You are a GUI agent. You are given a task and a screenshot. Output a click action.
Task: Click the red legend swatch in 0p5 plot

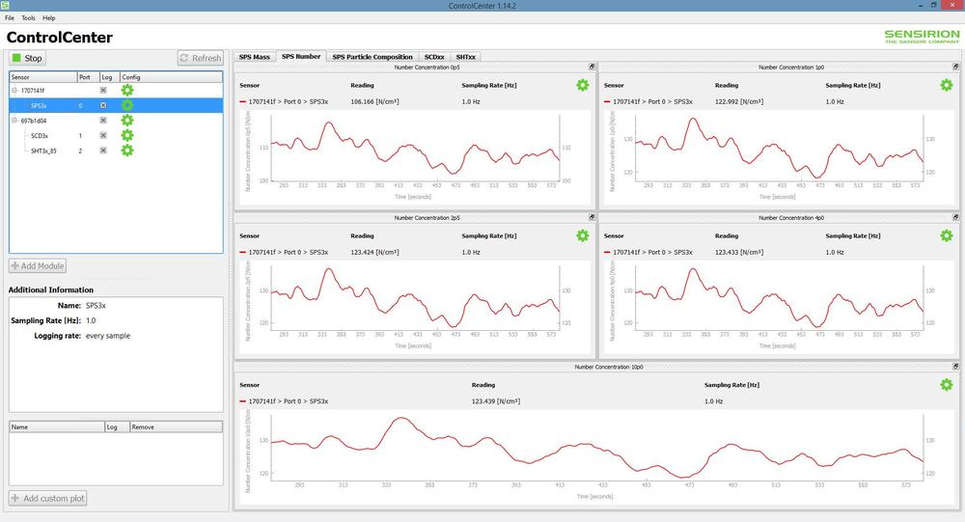coord(242,100)
